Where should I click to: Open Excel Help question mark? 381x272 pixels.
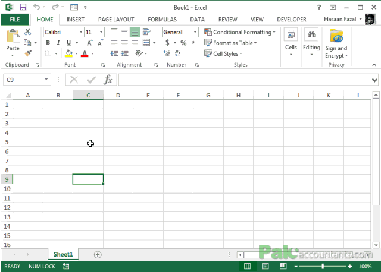[319, 7]
